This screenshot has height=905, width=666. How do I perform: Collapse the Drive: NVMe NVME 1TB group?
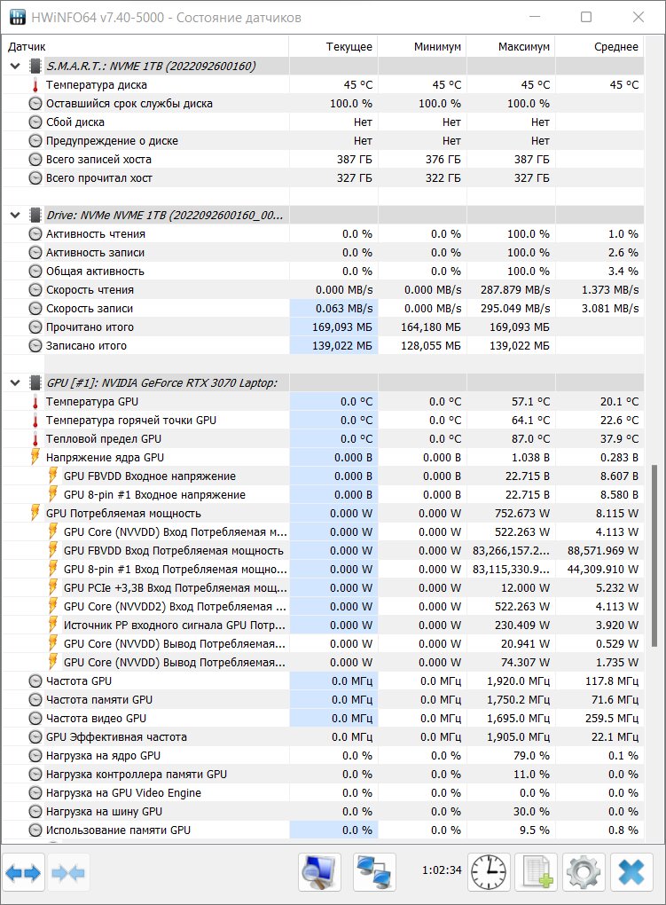[16, 216]
